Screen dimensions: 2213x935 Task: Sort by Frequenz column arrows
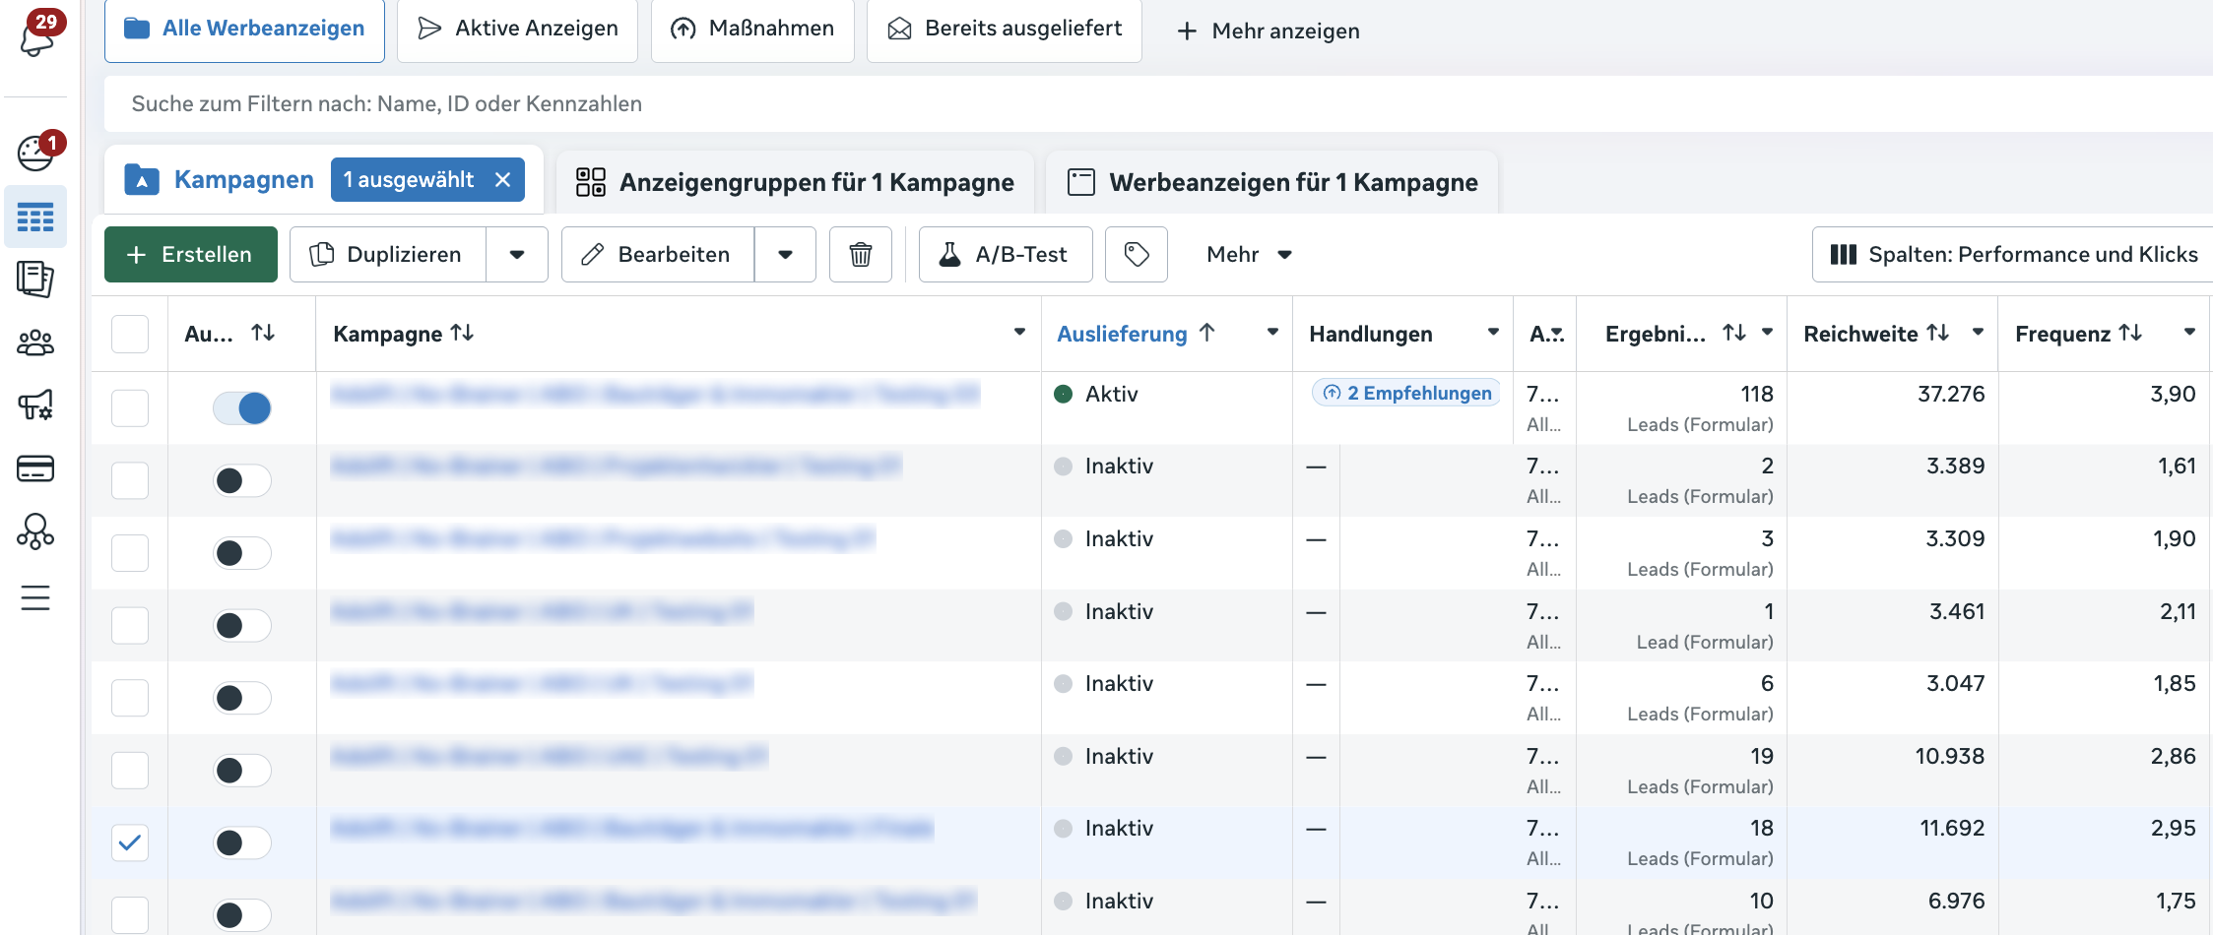(x=2130, y=333)
